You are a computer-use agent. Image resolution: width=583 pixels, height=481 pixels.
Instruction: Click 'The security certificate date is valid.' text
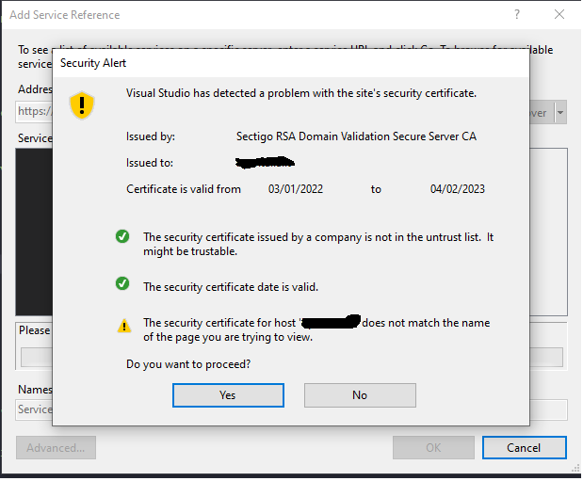pyautogui.click(x=231, y=287)
